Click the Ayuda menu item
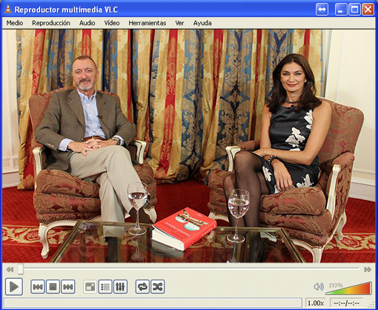The image size is (378, 310). [202, 23]
